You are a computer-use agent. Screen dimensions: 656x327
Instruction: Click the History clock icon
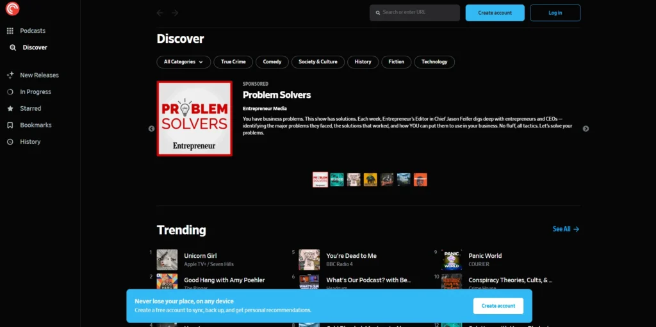[x=10, y=142]
